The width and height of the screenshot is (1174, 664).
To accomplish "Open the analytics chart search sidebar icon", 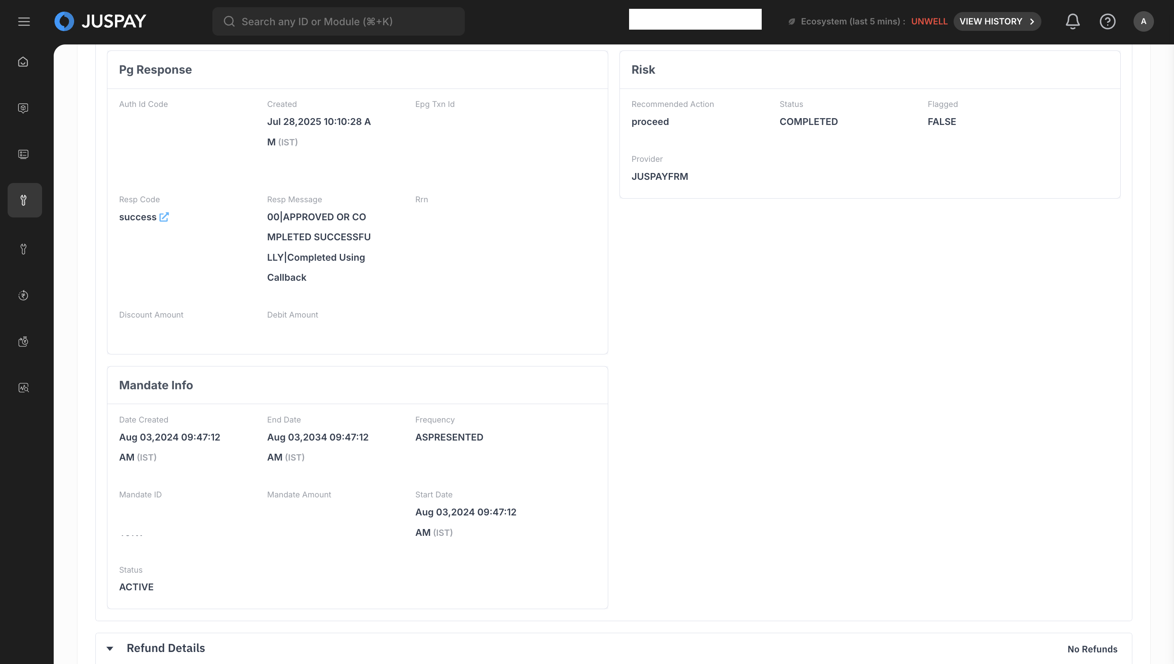I will (23, 388).
